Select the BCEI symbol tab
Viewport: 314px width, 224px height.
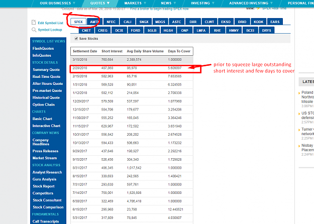(250, 31)
